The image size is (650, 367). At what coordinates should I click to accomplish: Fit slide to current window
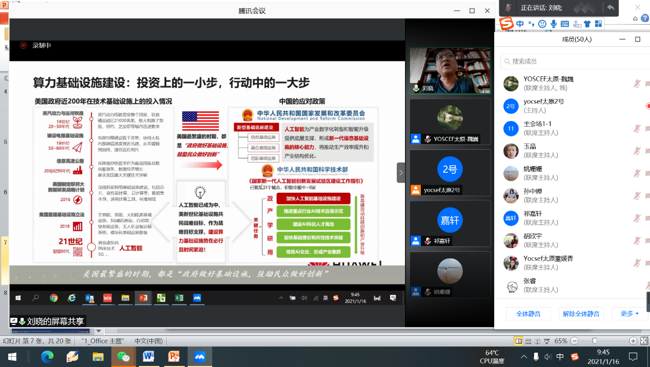tap(644, 341)
